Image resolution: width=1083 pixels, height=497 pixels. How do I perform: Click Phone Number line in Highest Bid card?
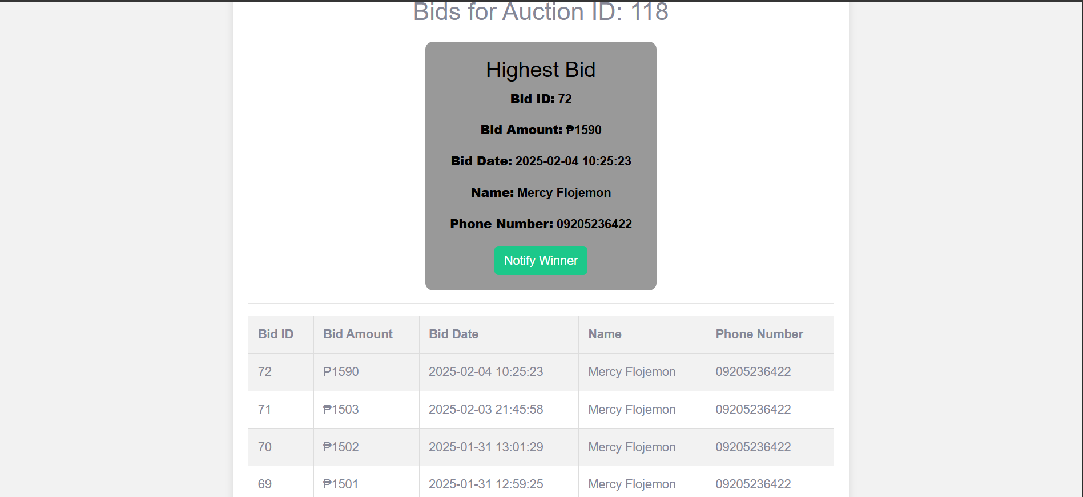click(x=541, y=224)
